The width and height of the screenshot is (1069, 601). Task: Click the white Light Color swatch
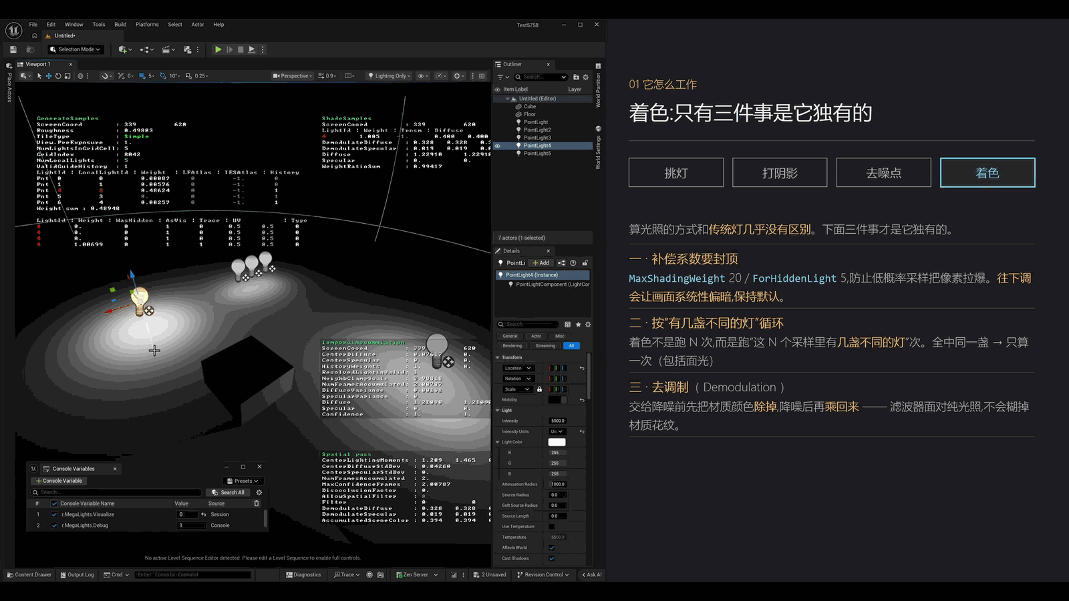click(x=557, y=442)
